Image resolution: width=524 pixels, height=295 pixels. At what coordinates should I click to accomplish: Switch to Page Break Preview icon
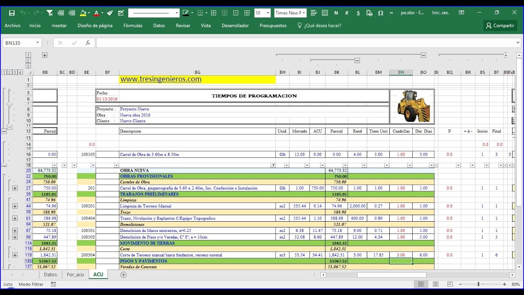450,284
